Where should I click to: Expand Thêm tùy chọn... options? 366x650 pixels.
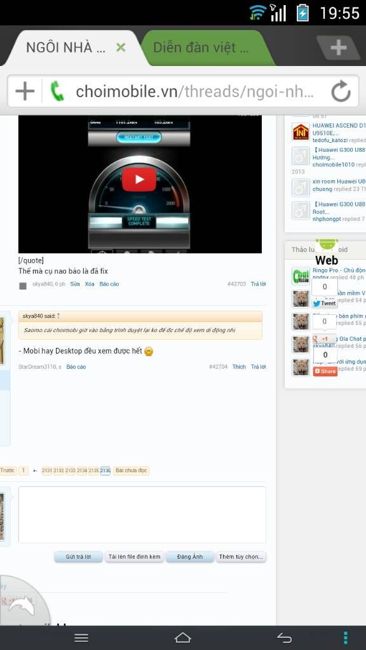[241, 557]
